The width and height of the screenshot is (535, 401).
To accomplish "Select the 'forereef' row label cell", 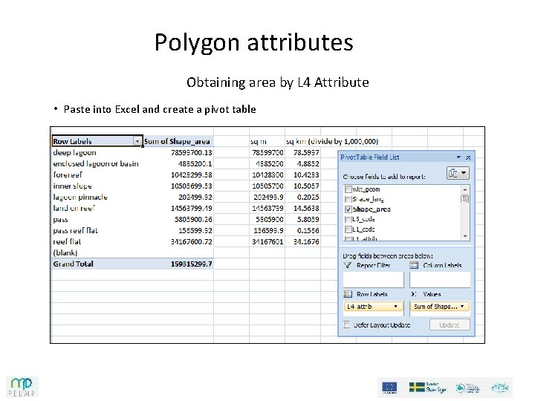I will (x=97, y=175).
